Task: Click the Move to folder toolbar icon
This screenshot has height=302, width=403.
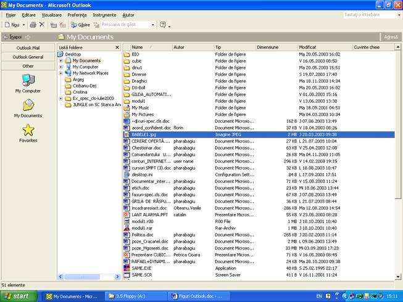Action: [x=54, y=25]
